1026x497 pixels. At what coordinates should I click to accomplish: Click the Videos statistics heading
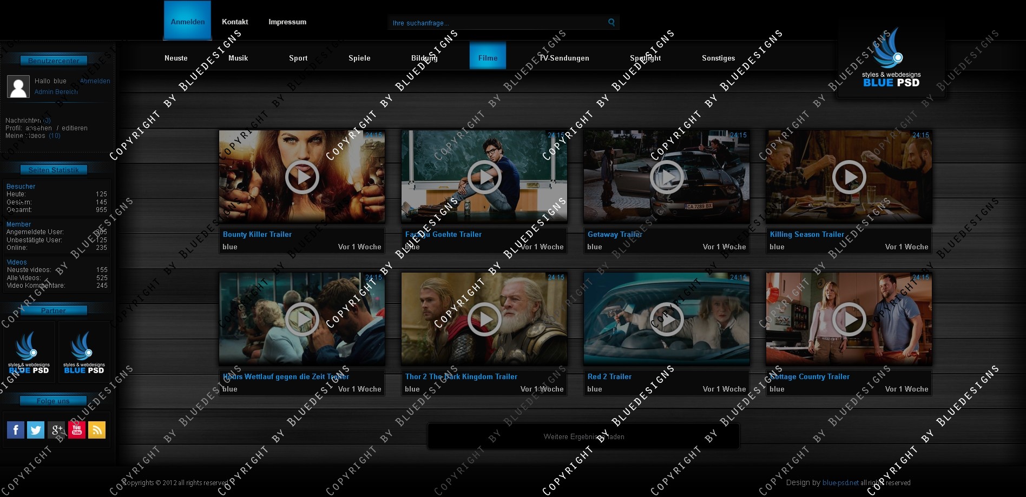tap(17, 262)
